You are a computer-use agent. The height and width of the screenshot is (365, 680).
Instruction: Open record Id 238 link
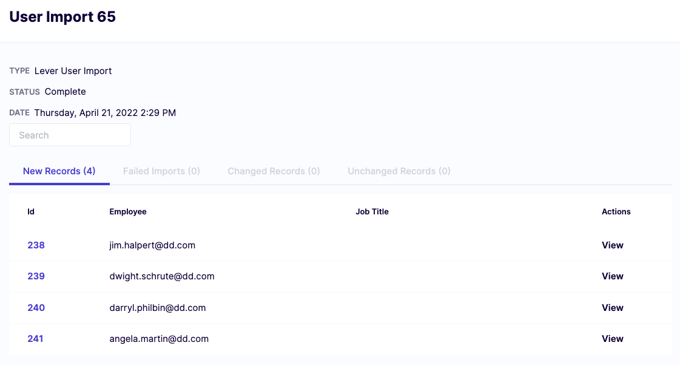(36, 245)
